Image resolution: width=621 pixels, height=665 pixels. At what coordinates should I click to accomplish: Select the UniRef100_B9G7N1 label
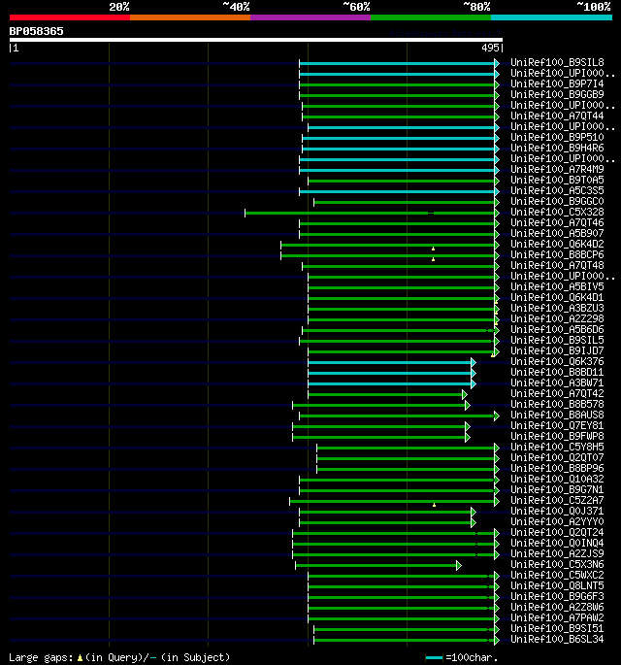click(557, 490)
